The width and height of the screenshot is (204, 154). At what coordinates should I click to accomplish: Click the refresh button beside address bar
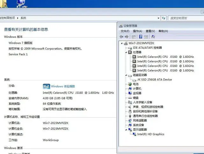tap(164, 18)
